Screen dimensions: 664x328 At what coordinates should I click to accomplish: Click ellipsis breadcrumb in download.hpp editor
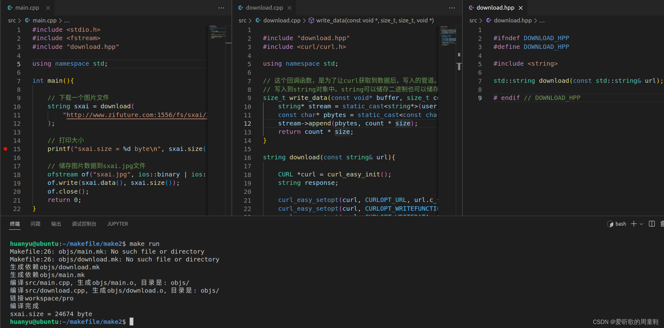pyautogui.click(x=542, y=21)
